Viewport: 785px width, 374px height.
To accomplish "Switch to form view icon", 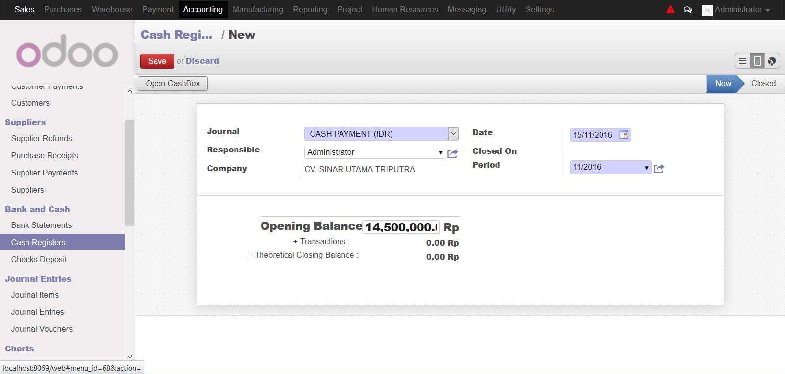I will (x=758, y=61).
